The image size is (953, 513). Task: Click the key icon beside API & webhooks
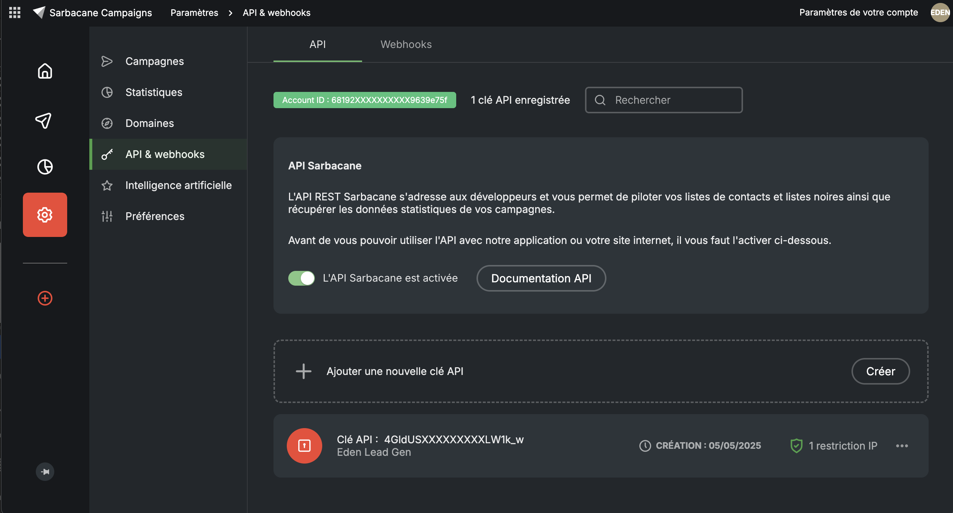click(x=107, y=154)
